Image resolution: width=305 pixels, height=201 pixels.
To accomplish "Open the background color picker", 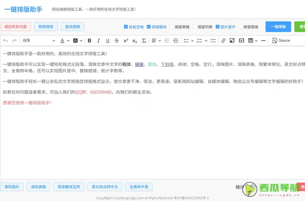I will pyautogui.click(x=75, y=41).
